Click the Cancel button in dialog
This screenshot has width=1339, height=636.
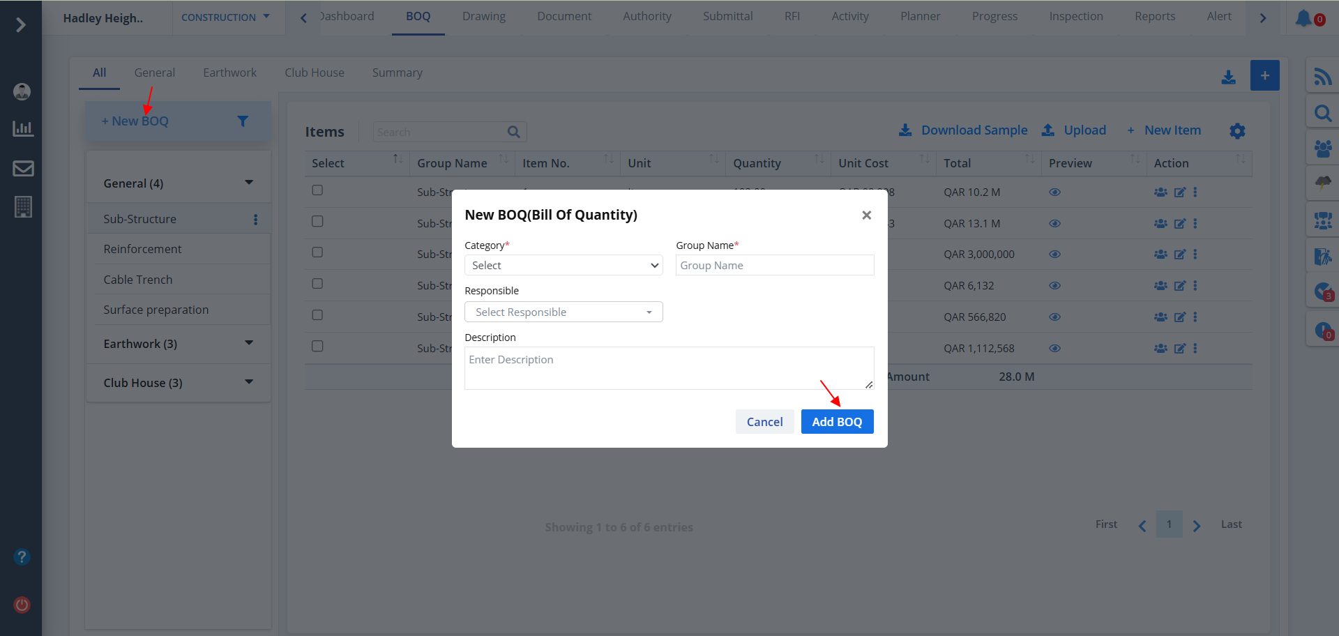click(764, 422)
